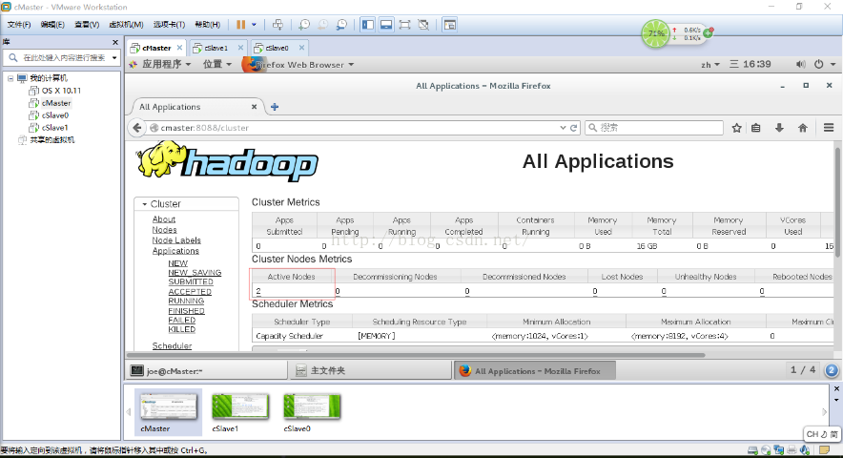Click the workspace switcher 1 / 4

click(x=803, y=369)
